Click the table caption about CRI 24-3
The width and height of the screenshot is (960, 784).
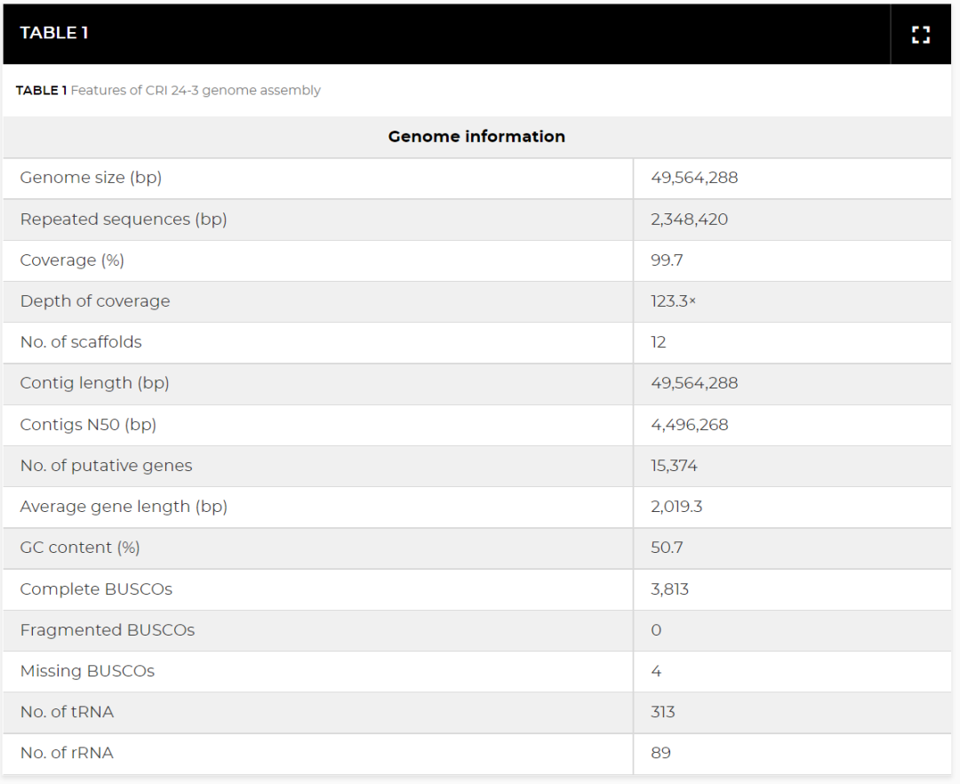[168, 90]
